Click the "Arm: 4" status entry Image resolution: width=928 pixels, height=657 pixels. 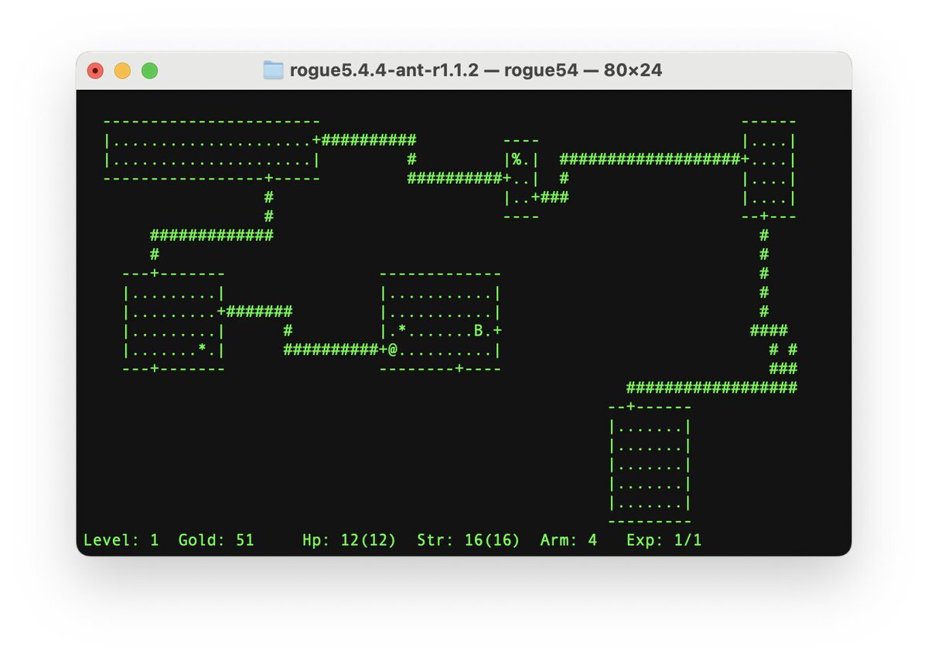tap(568, 540)
